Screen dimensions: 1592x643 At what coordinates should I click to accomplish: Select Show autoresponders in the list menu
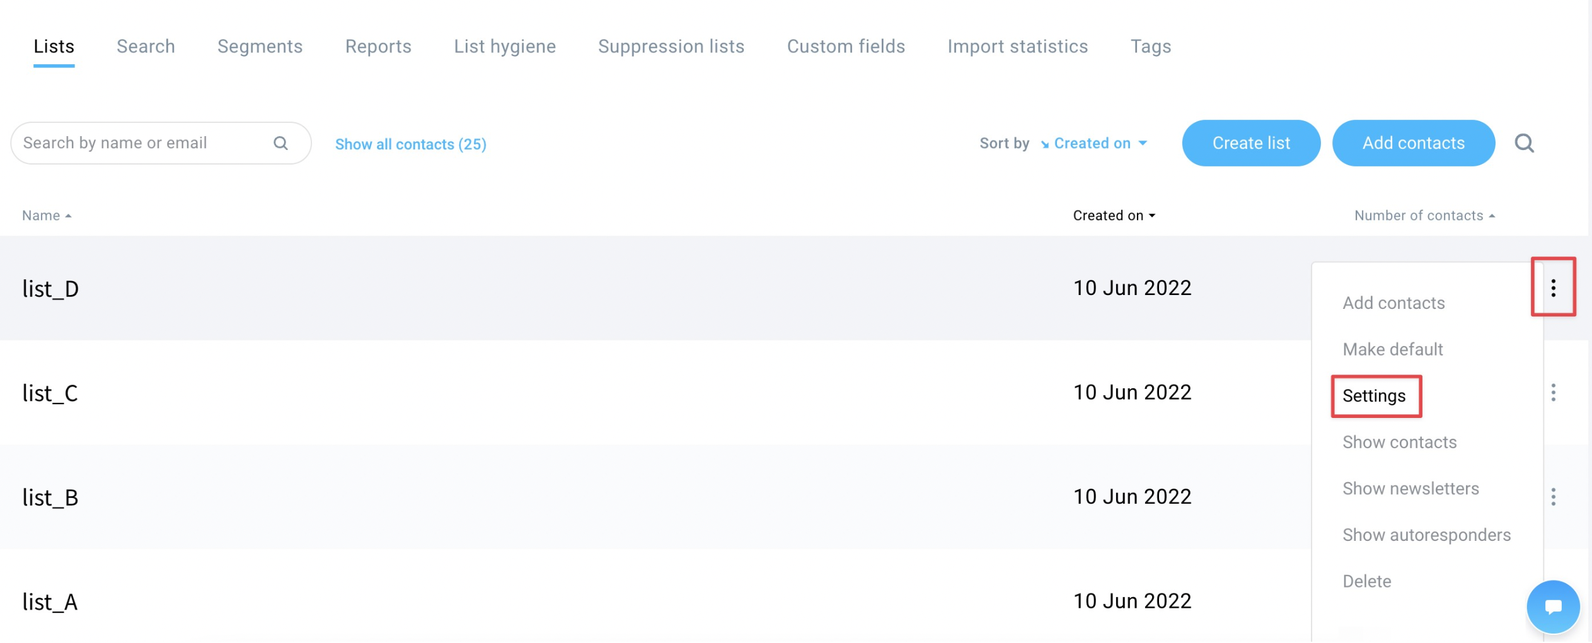pos(1426,535)
